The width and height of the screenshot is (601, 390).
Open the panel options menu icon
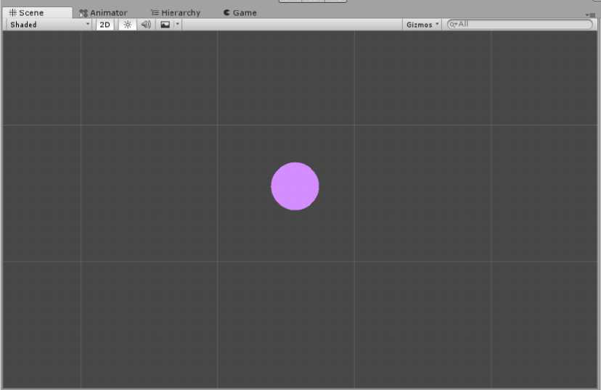click(x=590, y=15)
